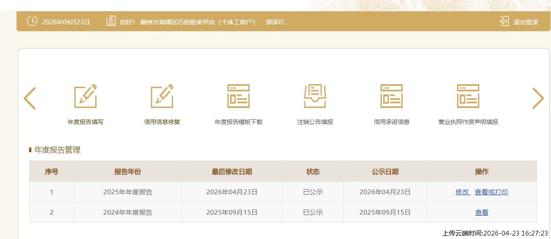Click the 状态 column header
551x239 pixels.
313,172
